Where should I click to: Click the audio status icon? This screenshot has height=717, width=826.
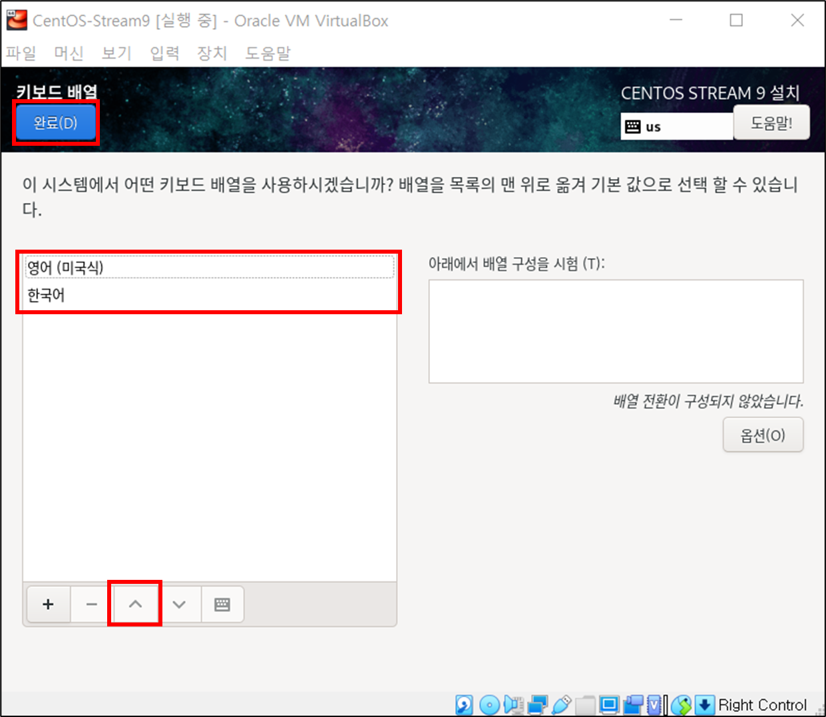[x=514, y=704]
